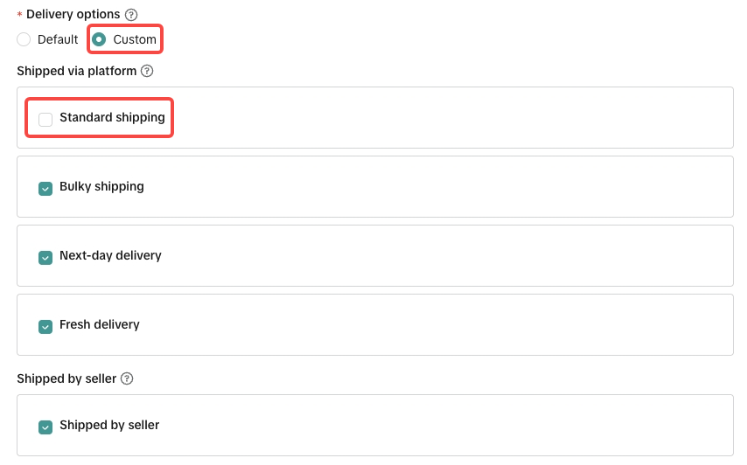Viewport: 747px width, 465px height.
Task: Select the Custom radio button
Action: click(99, 39)
